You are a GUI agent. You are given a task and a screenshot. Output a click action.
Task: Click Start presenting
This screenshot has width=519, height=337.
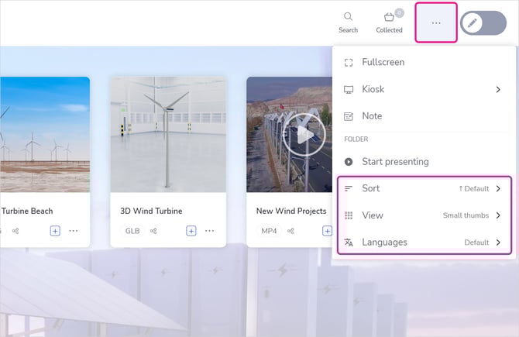(424, 162)
